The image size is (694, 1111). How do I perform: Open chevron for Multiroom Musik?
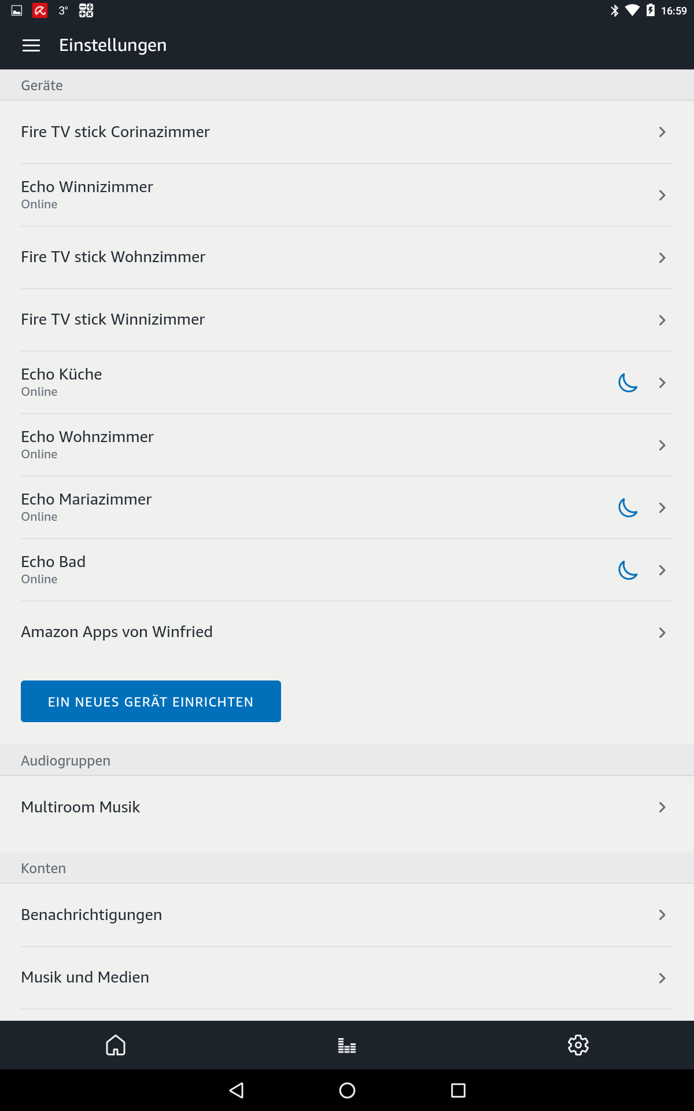[662, 807]
